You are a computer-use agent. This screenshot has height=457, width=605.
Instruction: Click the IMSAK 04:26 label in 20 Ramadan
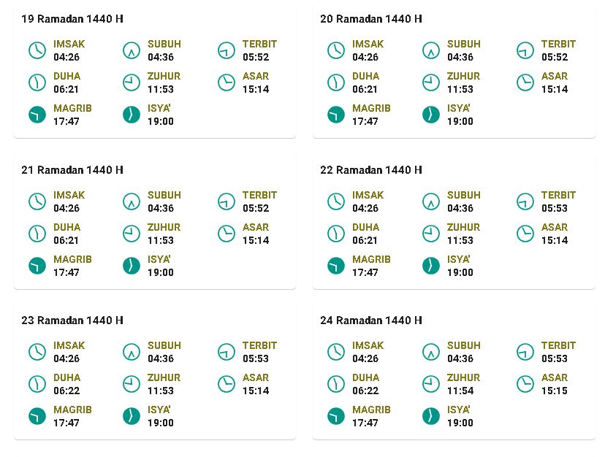(x=368, y=50)
